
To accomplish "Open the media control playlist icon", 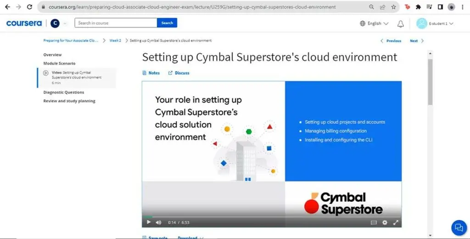I will coord(429,7).
